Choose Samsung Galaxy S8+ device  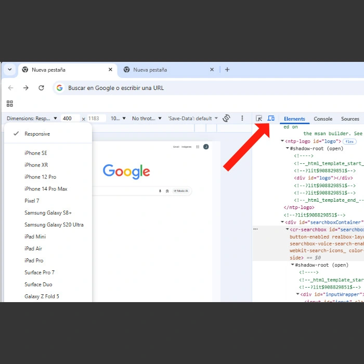pyautogui.click(x=48, y=213)
